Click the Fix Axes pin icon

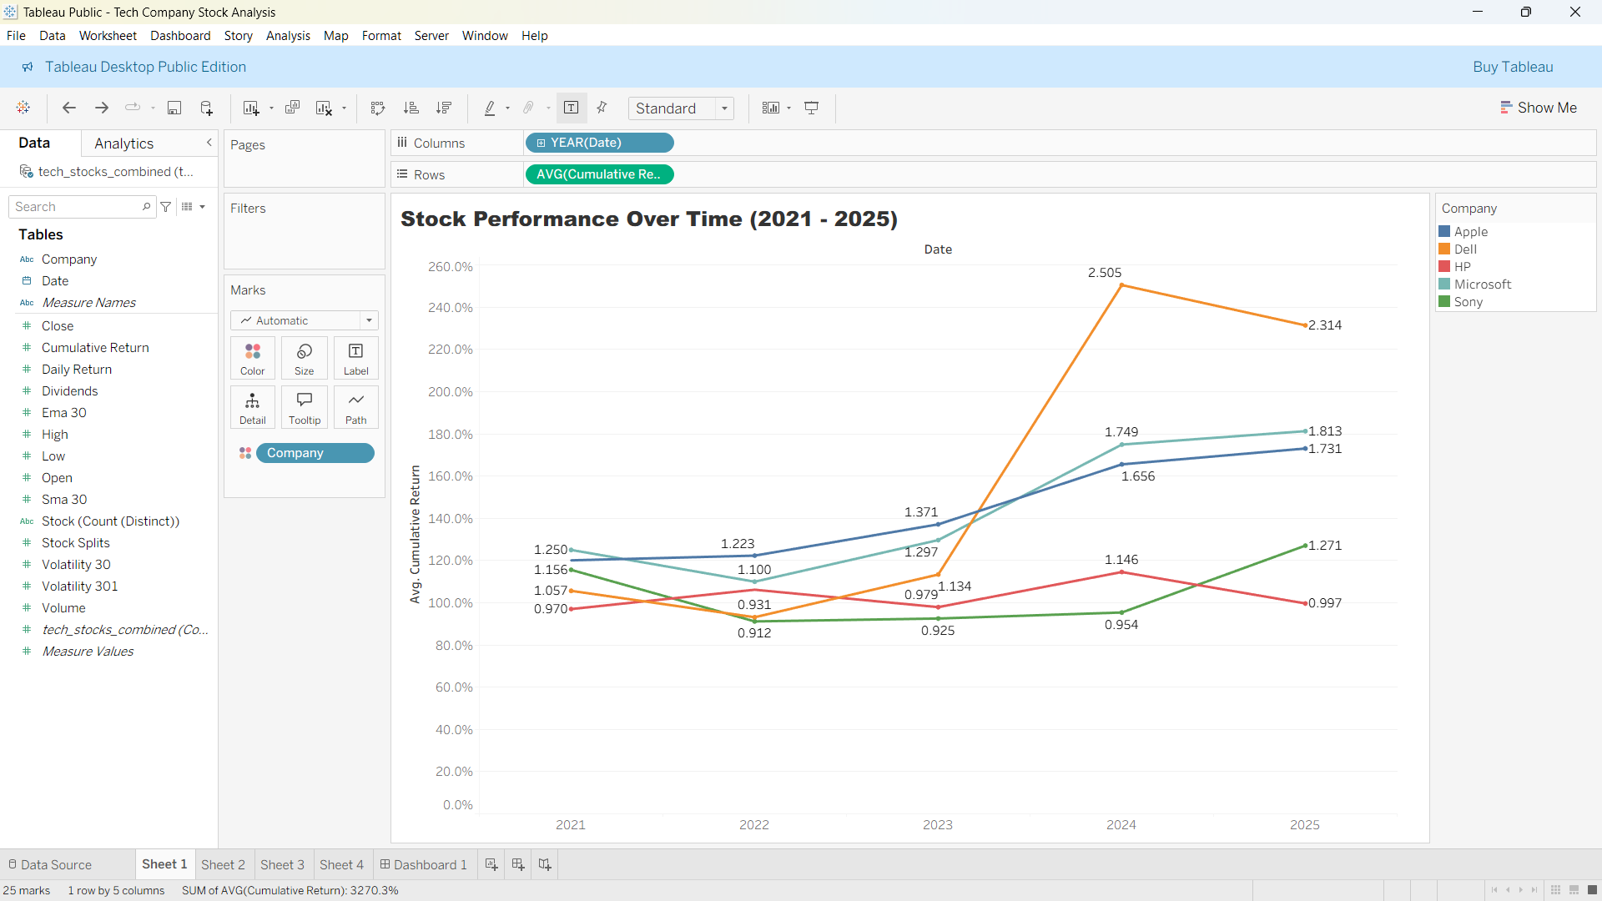[x=602, y=108]
